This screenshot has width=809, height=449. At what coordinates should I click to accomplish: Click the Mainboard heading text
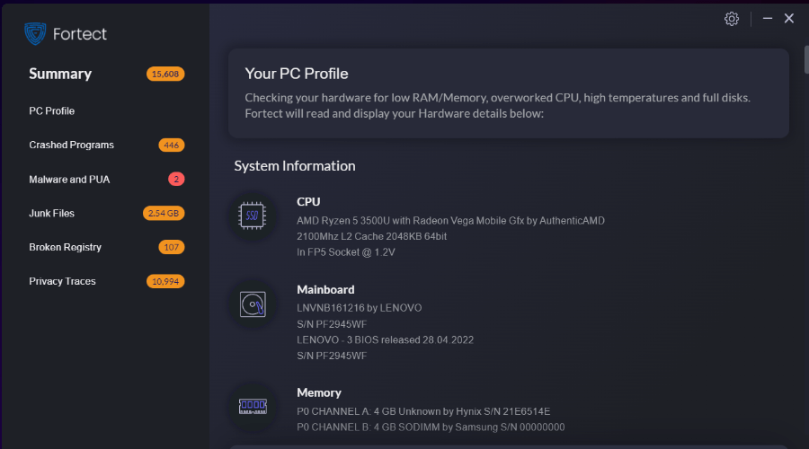(x=325, y=289)
